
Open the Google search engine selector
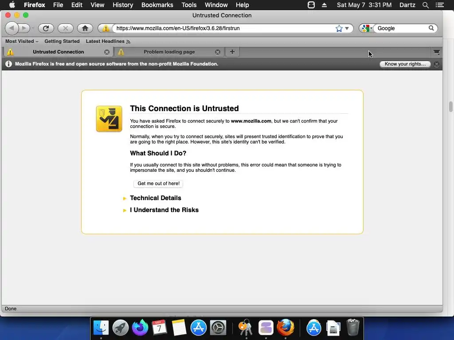[x=366, y=28]
